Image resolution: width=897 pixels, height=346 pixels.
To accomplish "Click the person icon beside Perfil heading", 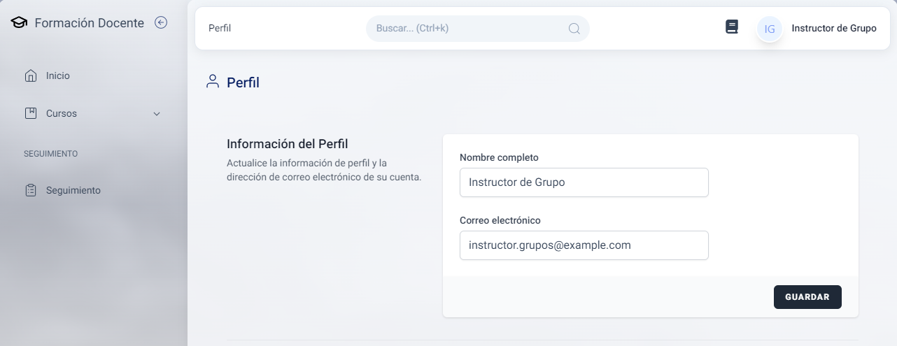I will pos(213,82).
